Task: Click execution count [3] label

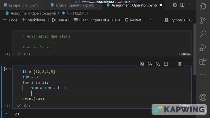Action: [x=8, y=106]
